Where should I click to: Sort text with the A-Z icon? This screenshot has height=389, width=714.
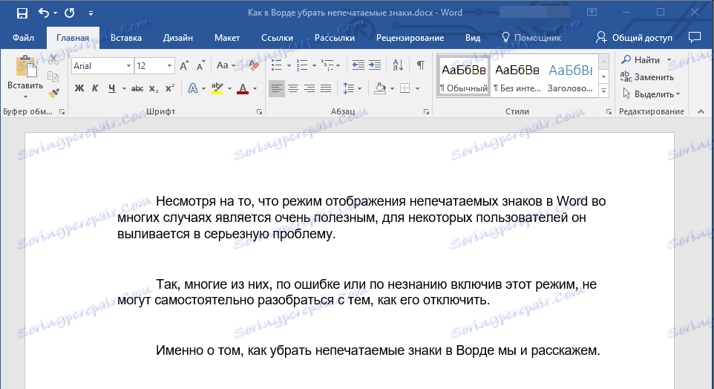tap(398, 65)
